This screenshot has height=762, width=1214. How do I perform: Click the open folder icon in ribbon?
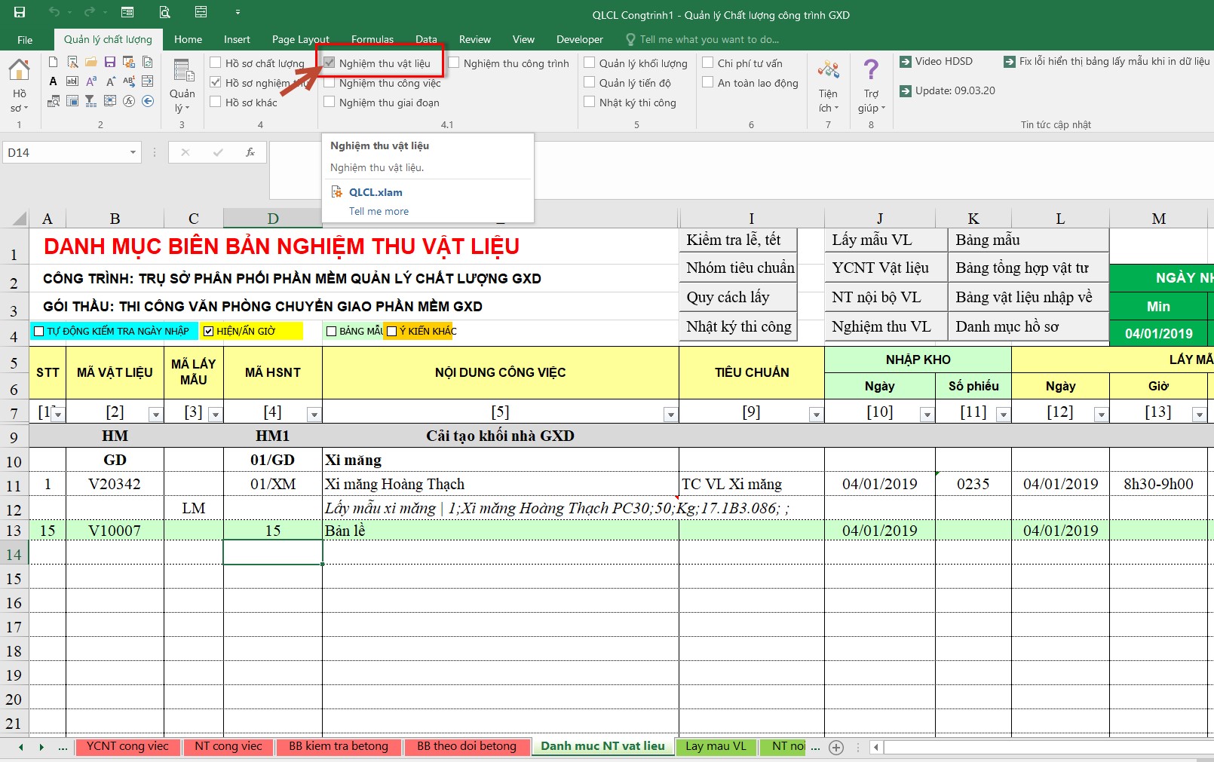coord(91,62)
